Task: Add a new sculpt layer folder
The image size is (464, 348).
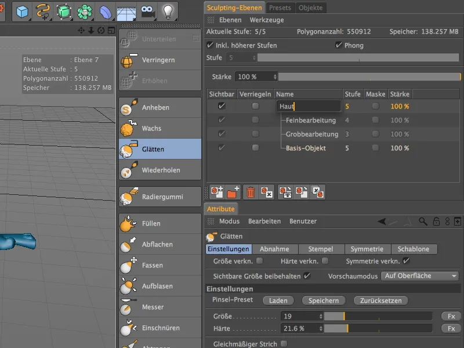Action: pyautogui.click(x=233, y=193)
